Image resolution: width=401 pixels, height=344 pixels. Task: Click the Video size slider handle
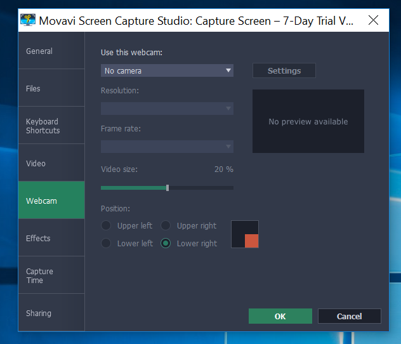[168, 188]
